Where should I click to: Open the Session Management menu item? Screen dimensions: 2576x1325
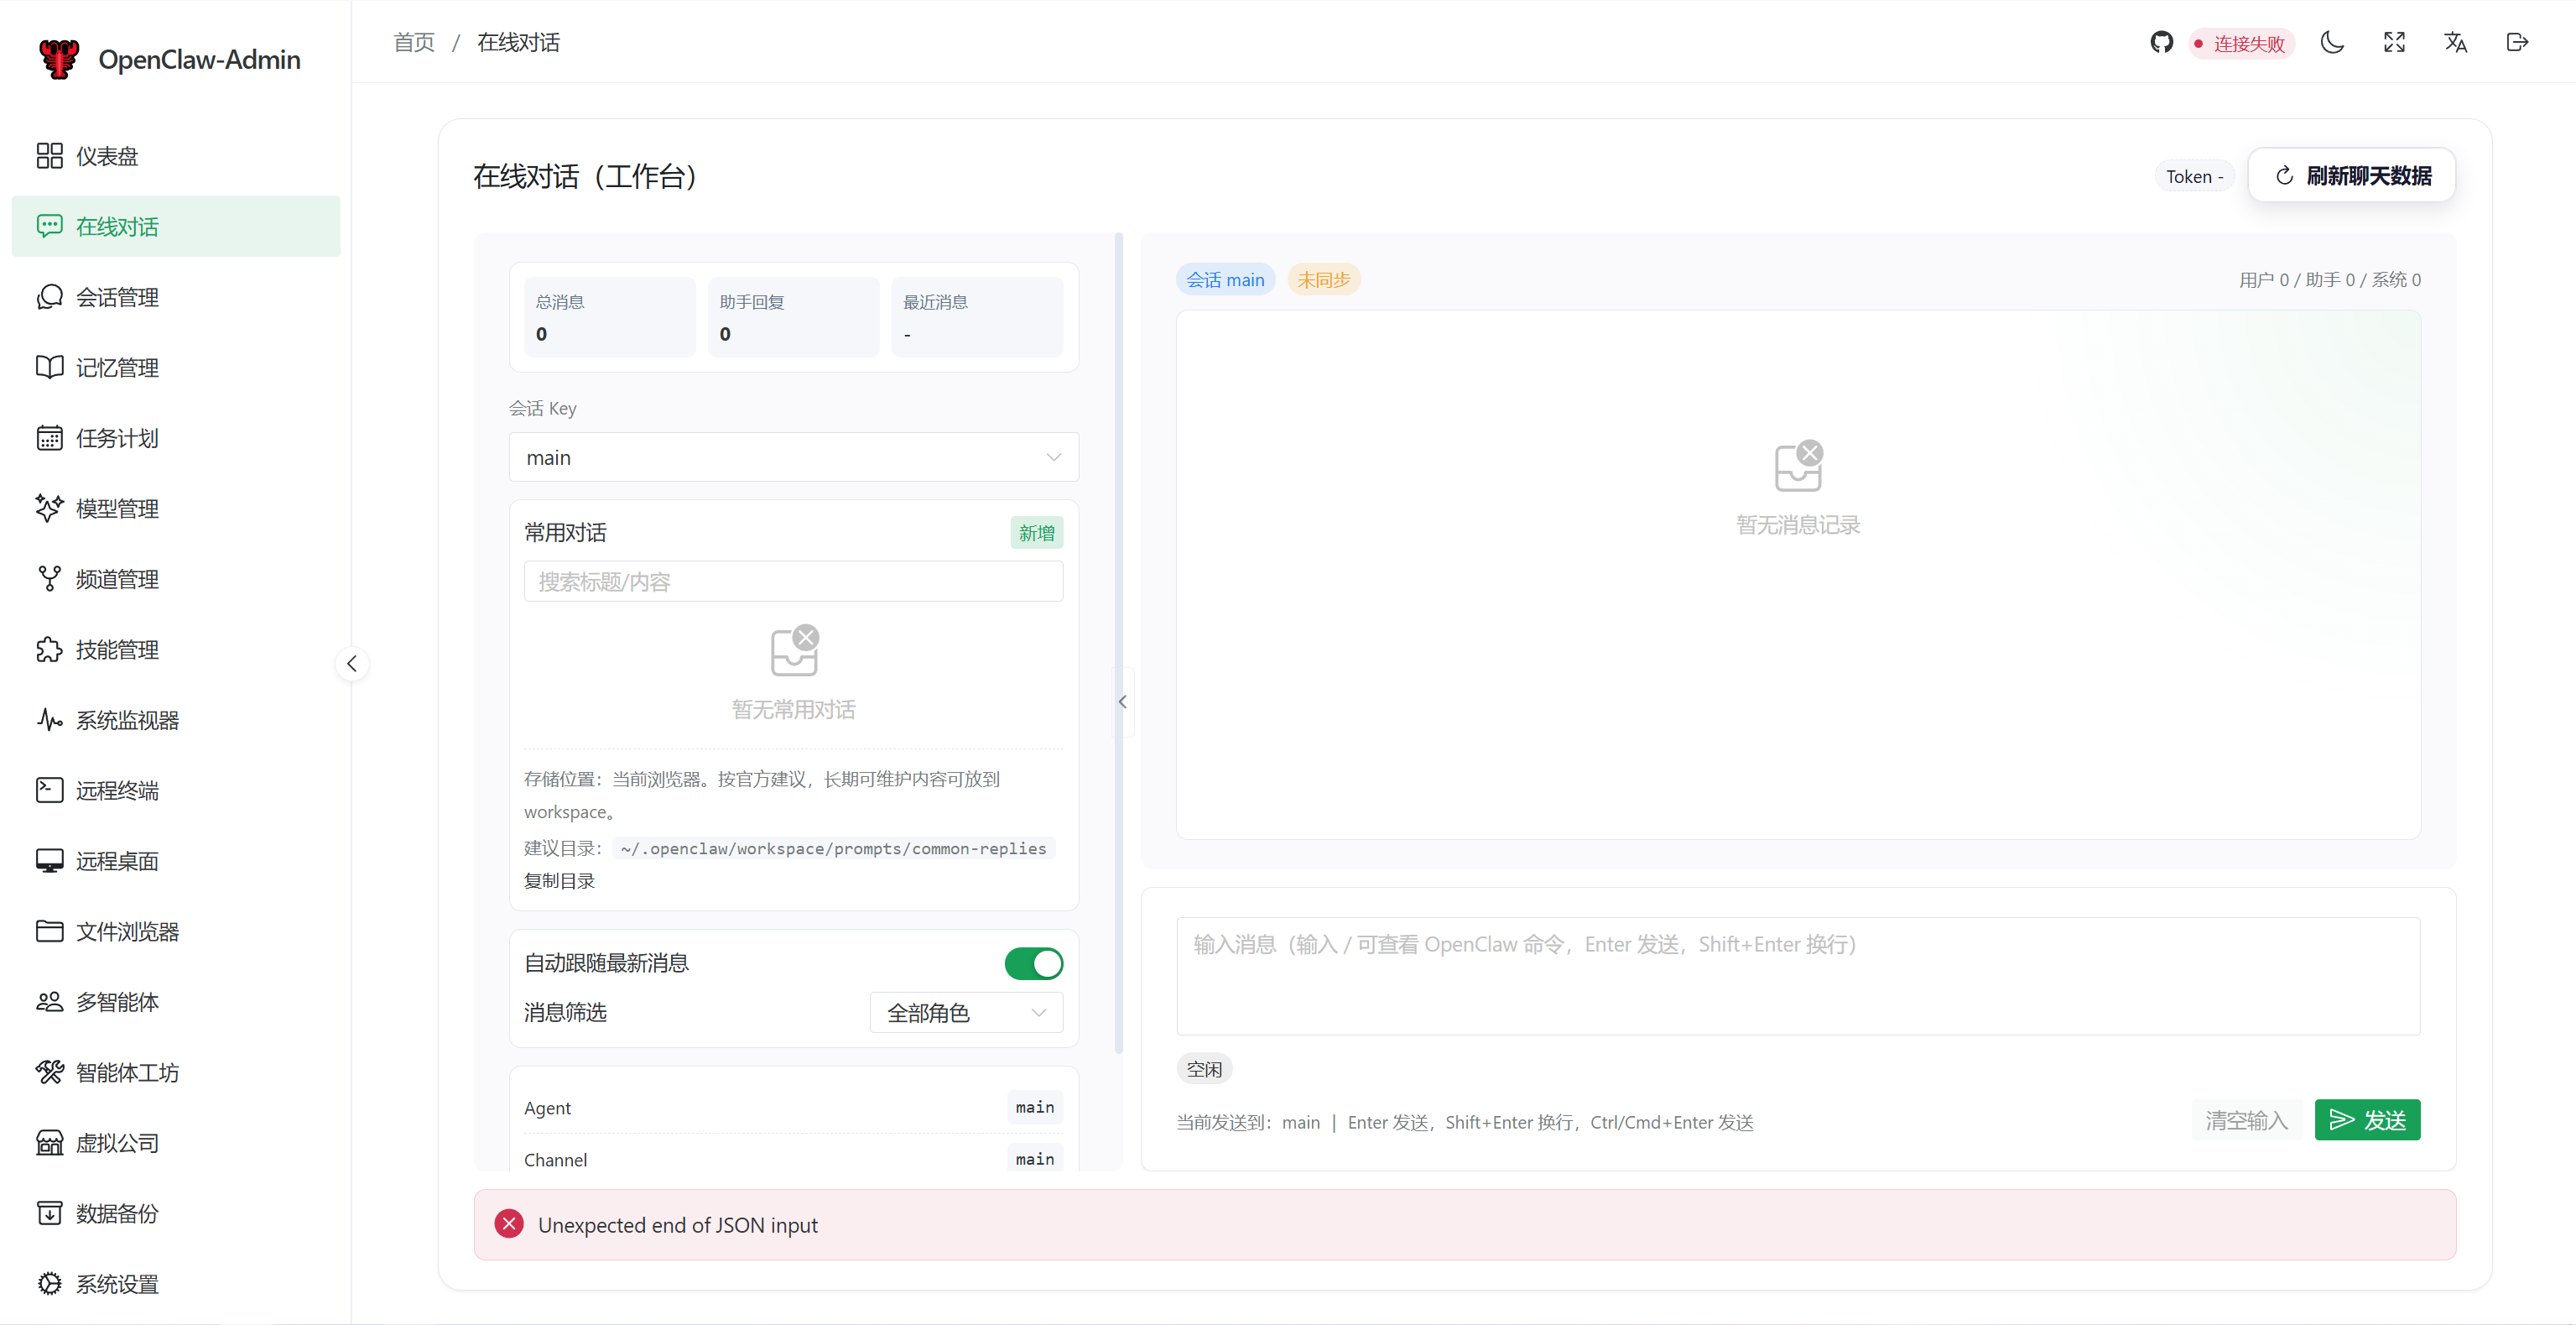117,297
